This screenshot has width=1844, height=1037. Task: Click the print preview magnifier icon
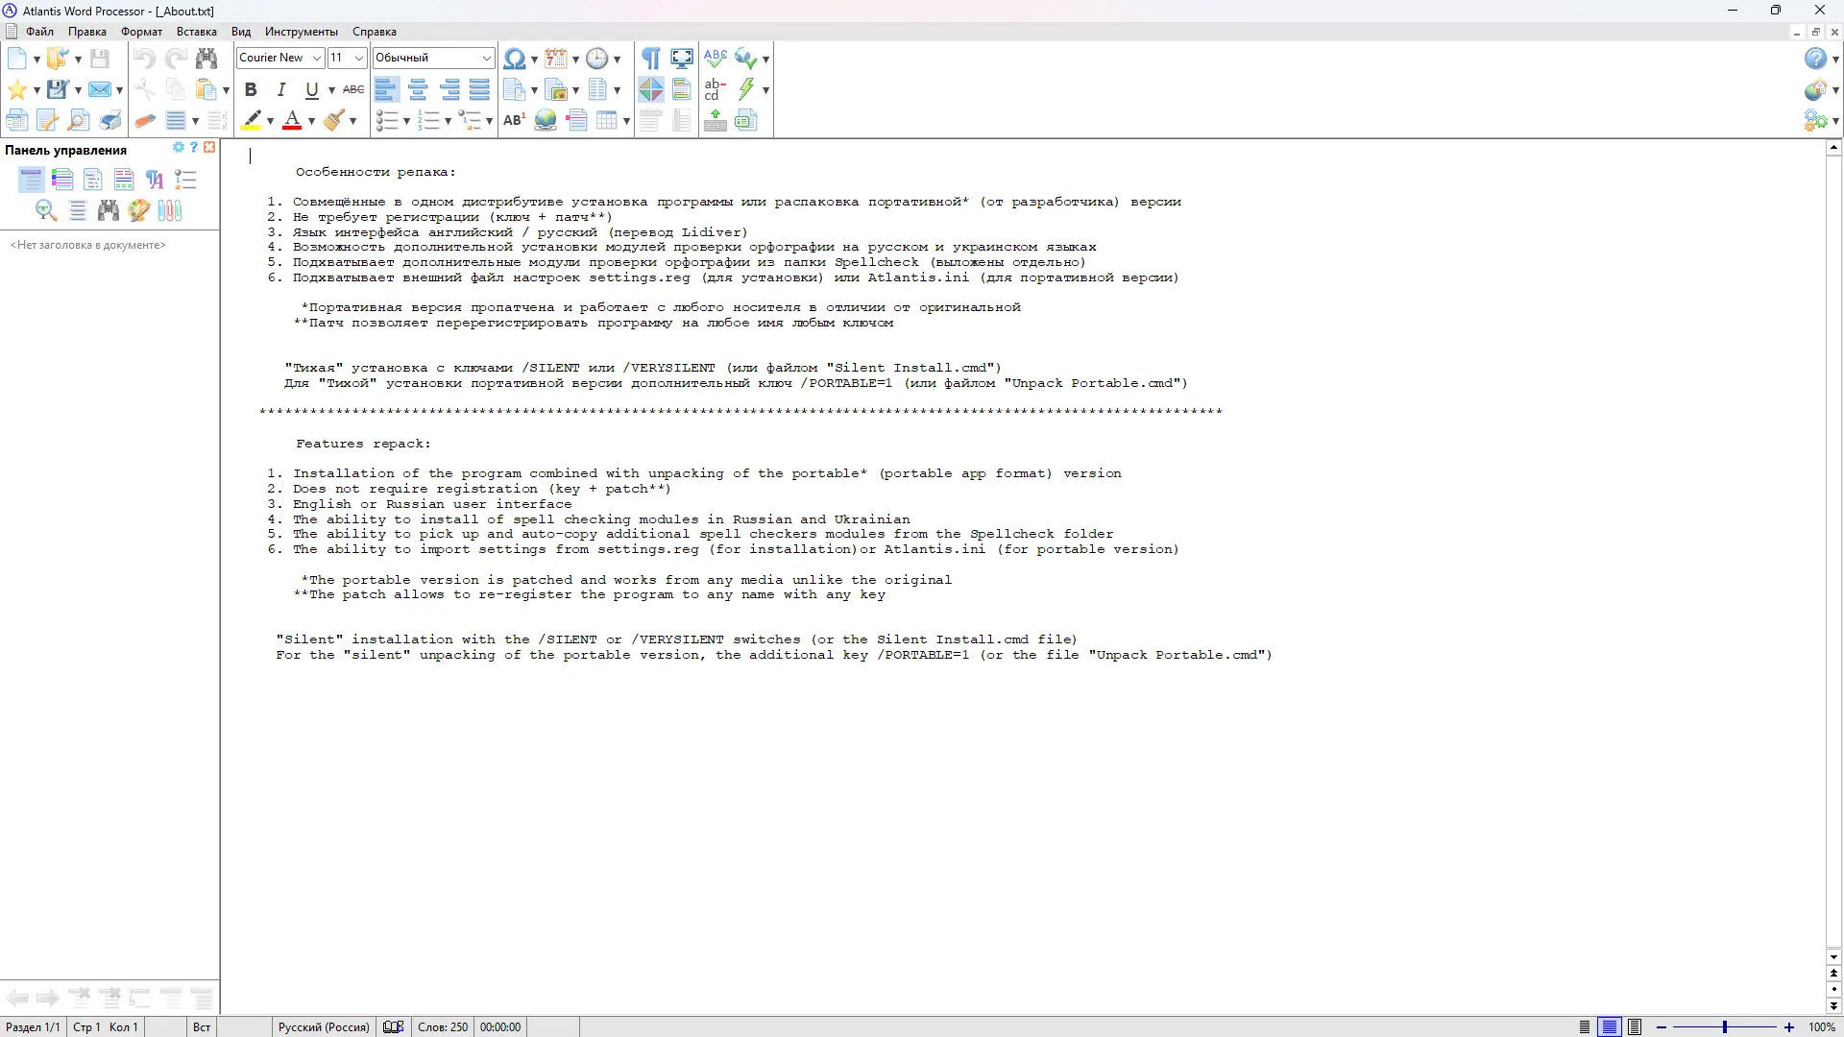79,121
